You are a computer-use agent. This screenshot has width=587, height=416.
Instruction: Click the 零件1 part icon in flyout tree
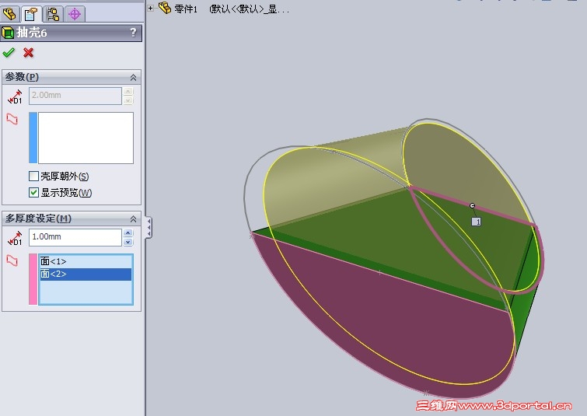[x=165, y=8]
